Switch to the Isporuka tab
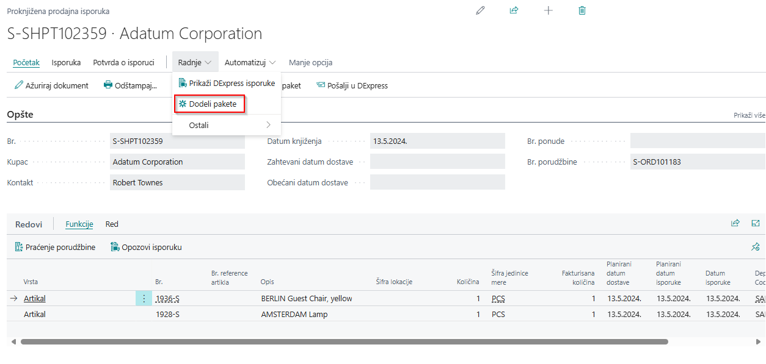The width and height of the screenshot is (766, 364). click(66, 62)
